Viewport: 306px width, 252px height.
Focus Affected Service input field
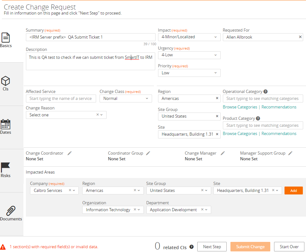pos(61,99)
